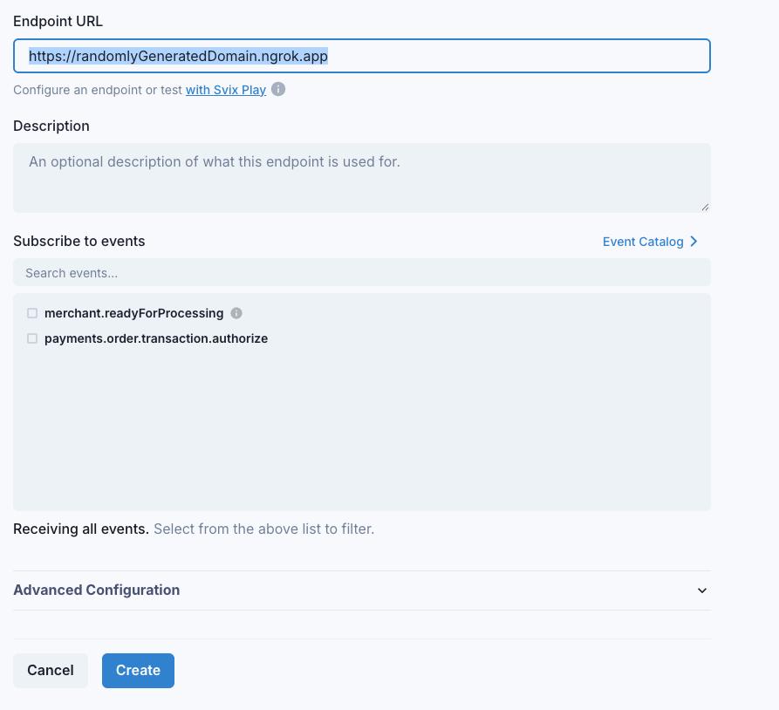Click the Cancel button

(x=50, y=670)
